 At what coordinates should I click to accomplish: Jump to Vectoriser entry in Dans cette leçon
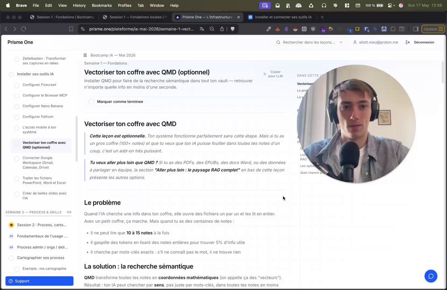tap(305, 84)
